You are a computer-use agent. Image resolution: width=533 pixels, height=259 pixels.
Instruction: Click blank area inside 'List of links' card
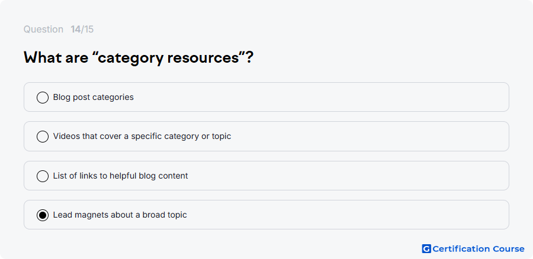click(x=346, y=176)
